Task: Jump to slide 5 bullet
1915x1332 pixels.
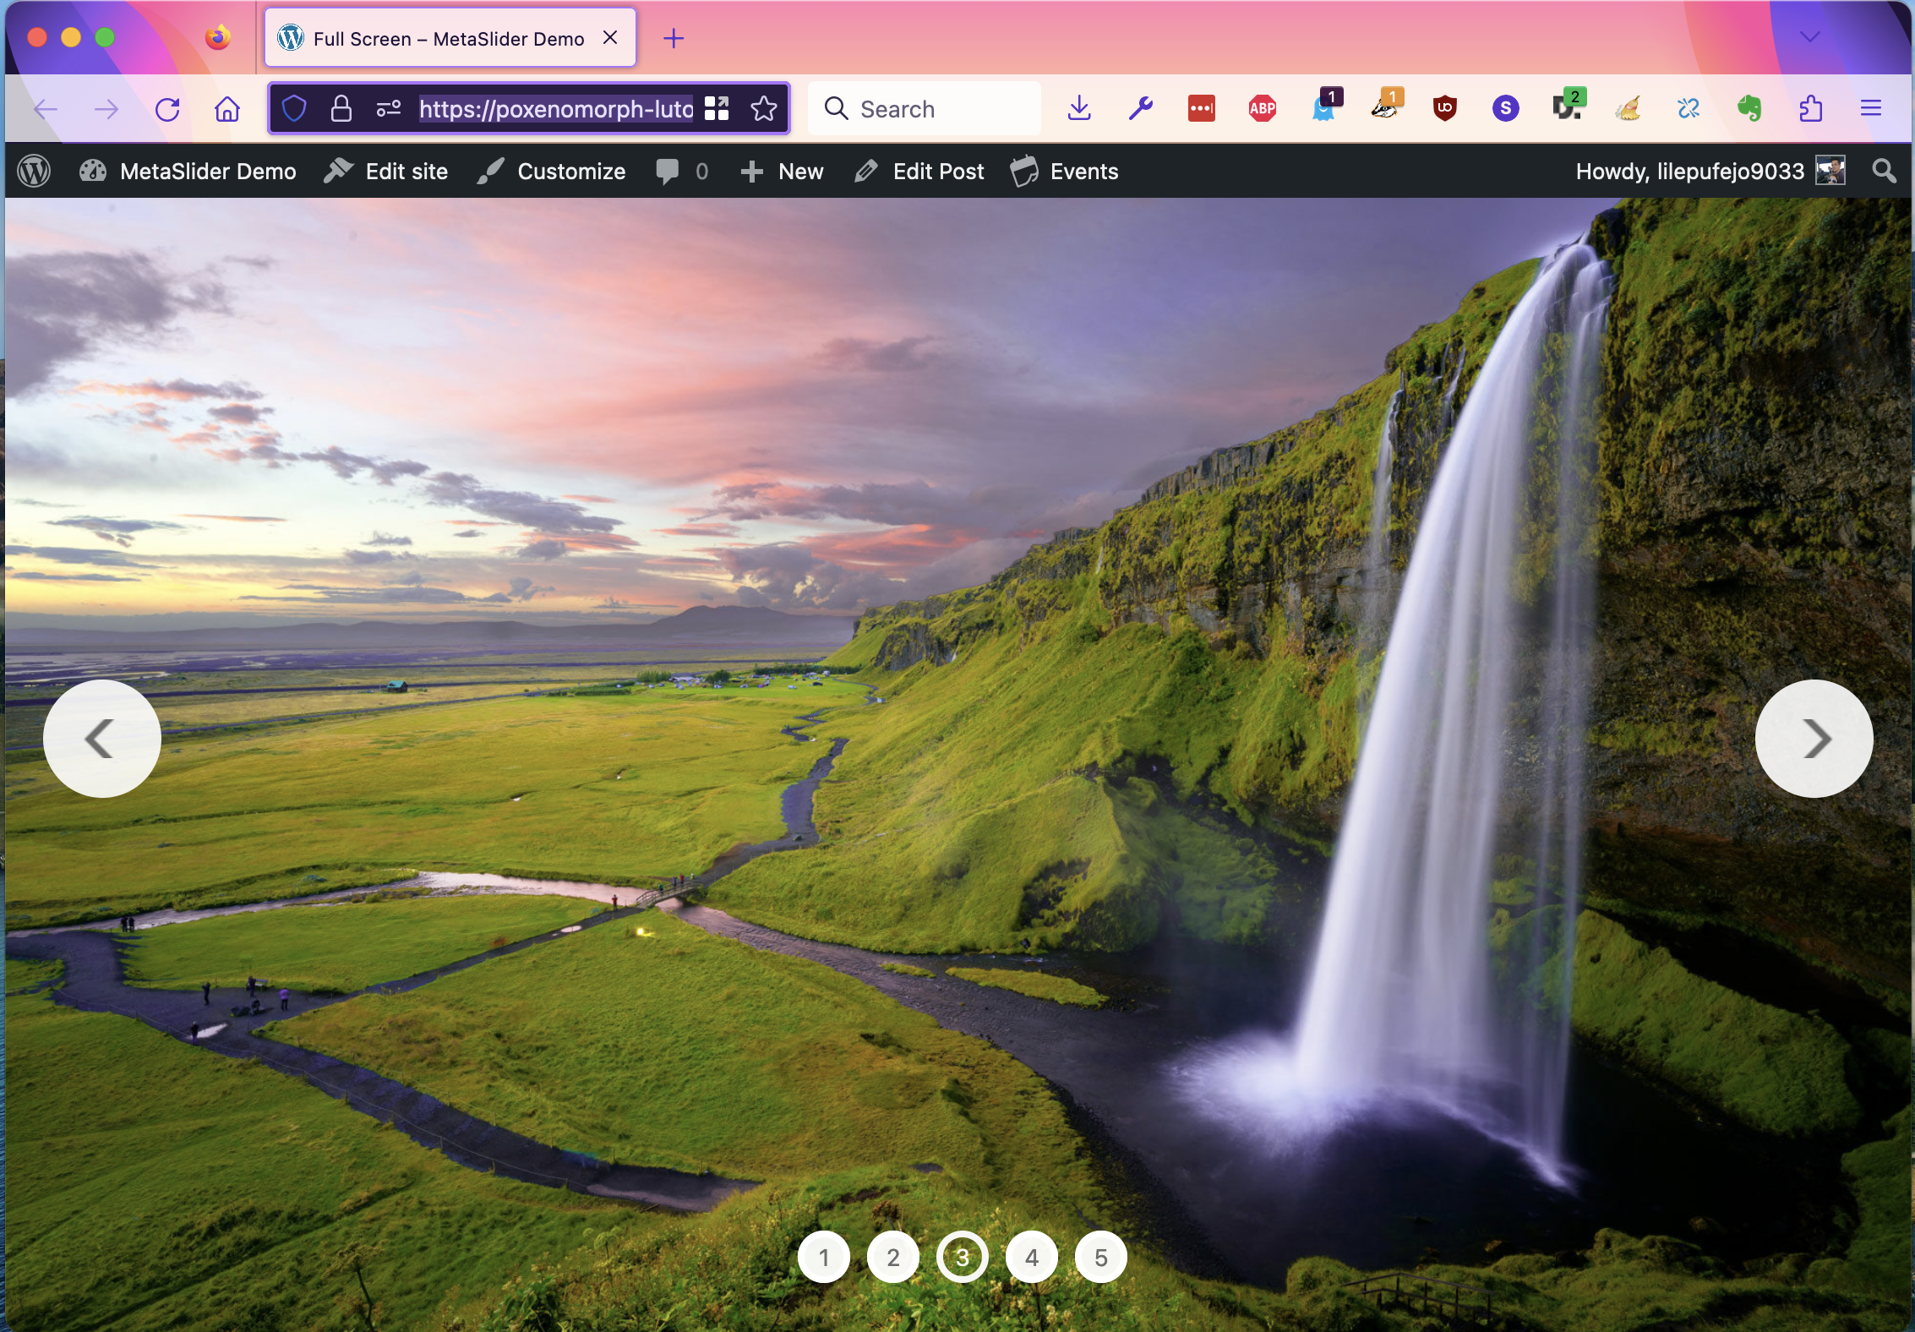Action: pos(1100,1258)
